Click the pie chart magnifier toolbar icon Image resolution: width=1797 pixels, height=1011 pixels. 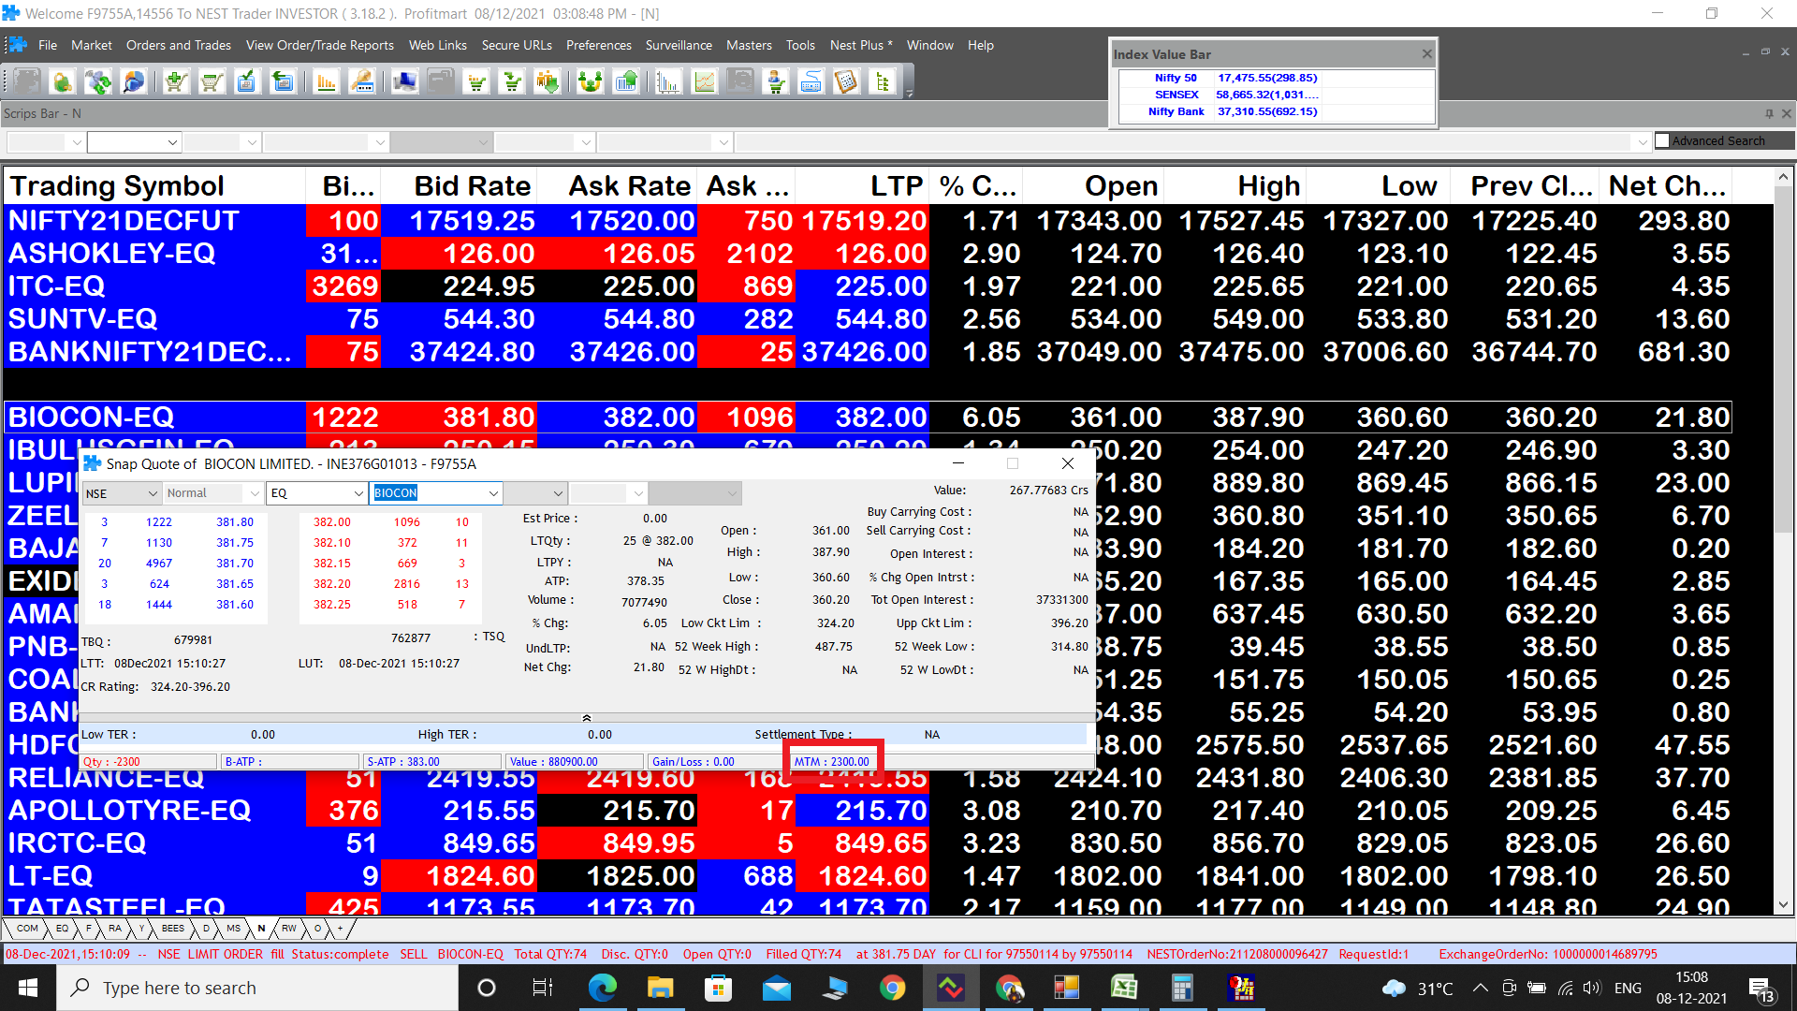134,82
